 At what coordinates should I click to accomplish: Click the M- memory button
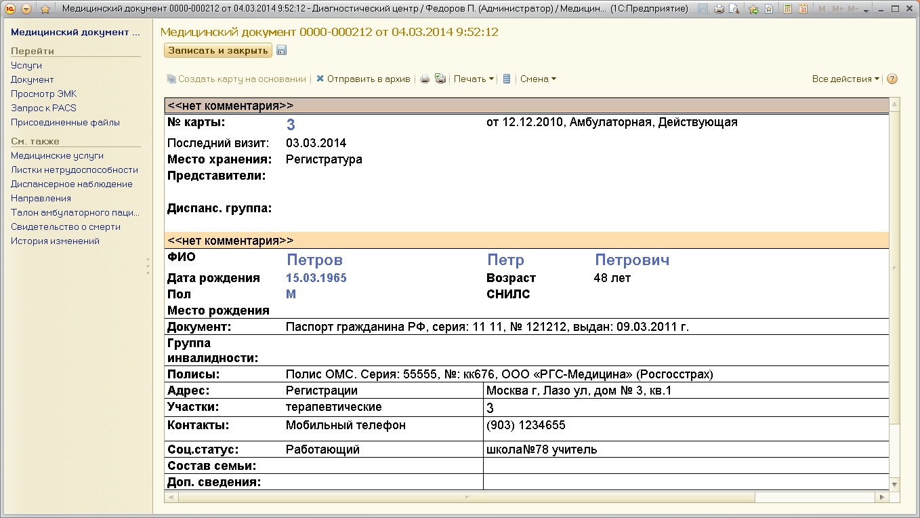tap(853, 9)
